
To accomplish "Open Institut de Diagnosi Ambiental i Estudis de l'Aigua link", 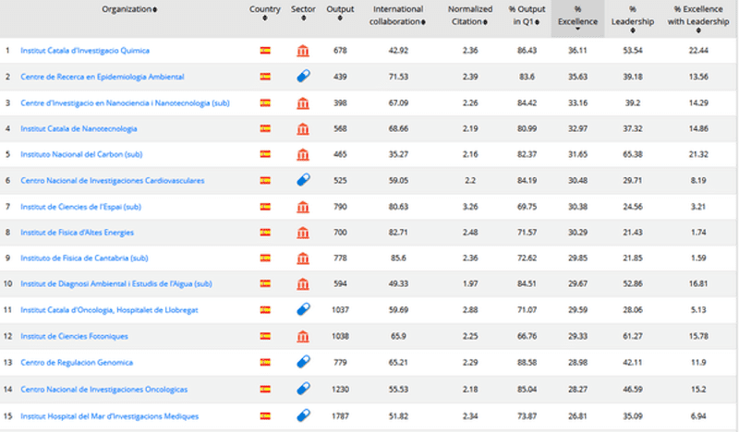I will click(116, 283).
